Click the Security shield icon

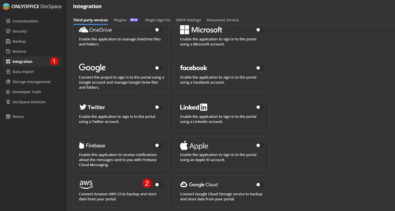[8, 31]
